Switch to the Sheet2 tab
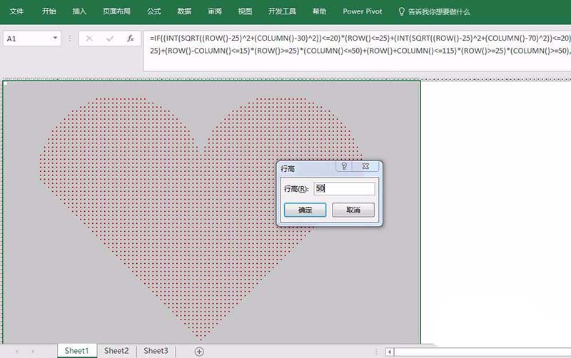Screen dimensions: 571x358 [x=116, y=351]
